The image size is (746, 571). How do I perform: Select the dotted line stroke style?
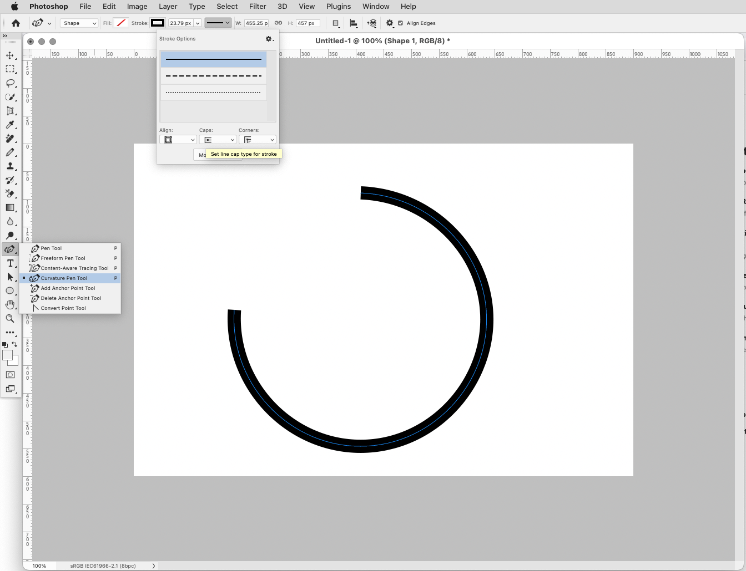click(213, 92)
